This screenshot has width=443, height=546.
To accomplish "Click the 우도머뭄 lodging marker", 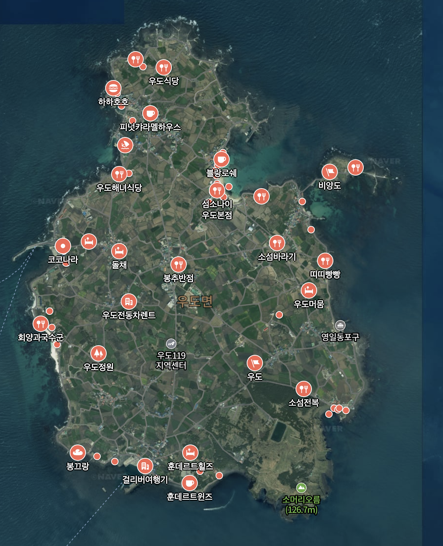I will click(x=309, y=290).
